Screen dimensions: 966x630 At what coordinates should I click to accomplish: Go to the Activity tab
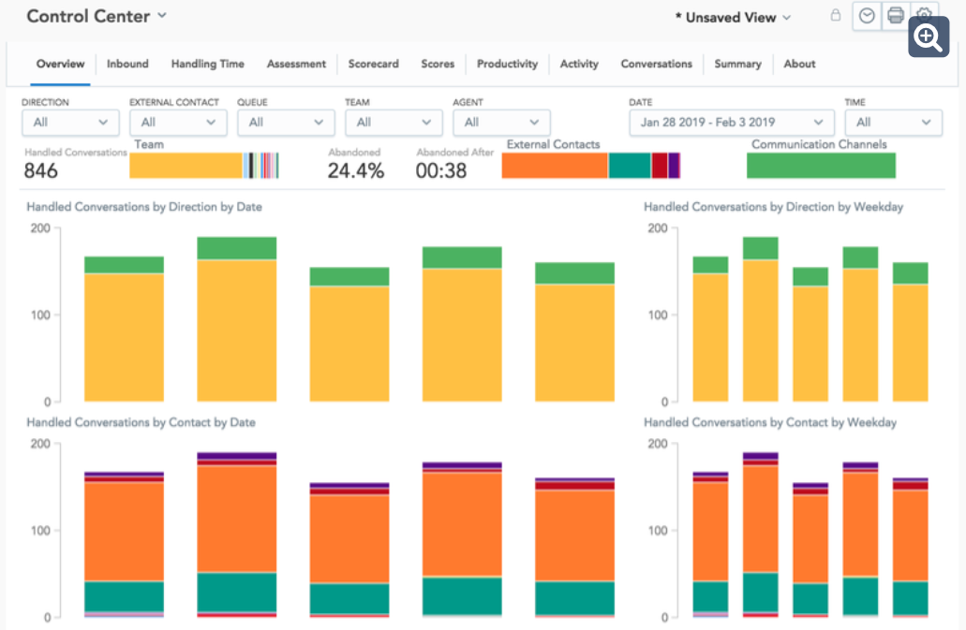click(x=579, y=64)
